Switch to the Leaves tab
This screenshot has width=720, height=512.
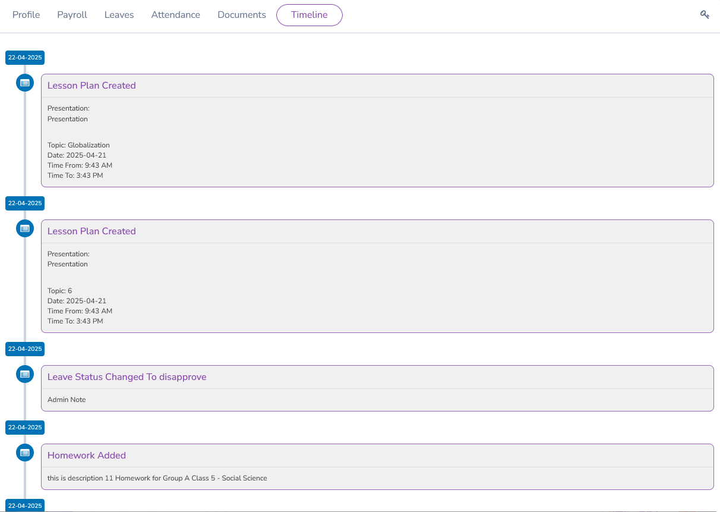(119, 14)
